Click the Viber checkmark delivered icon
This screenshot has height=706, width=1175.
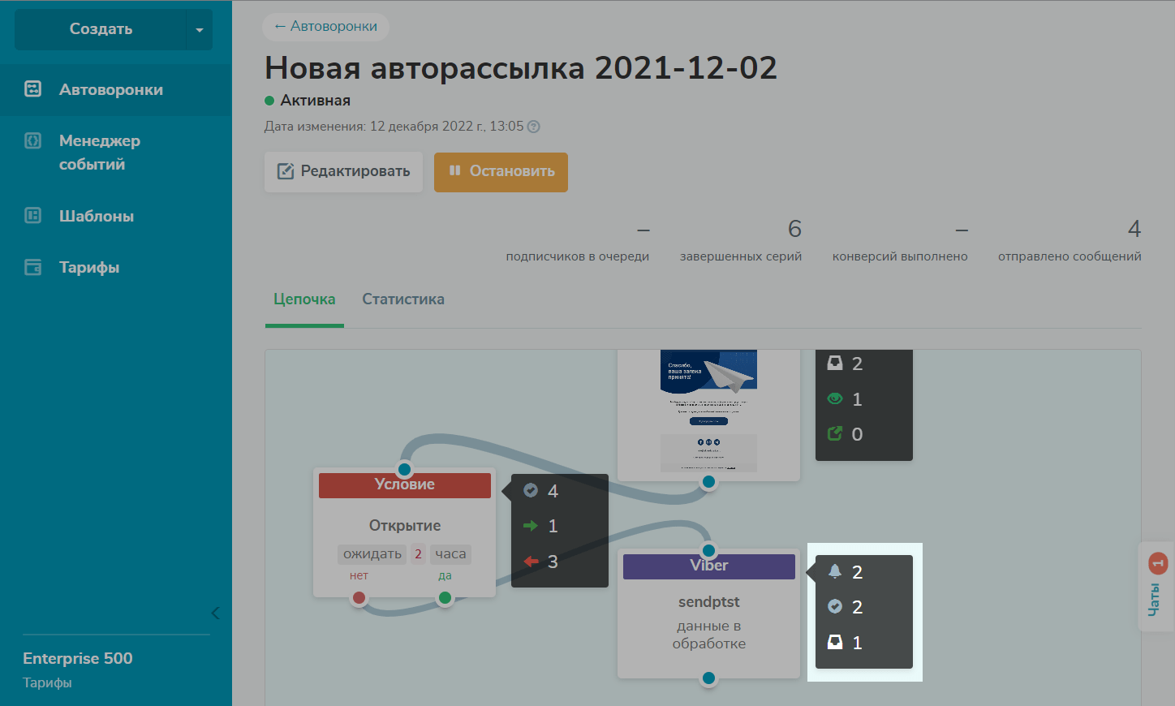coord(835,606)
